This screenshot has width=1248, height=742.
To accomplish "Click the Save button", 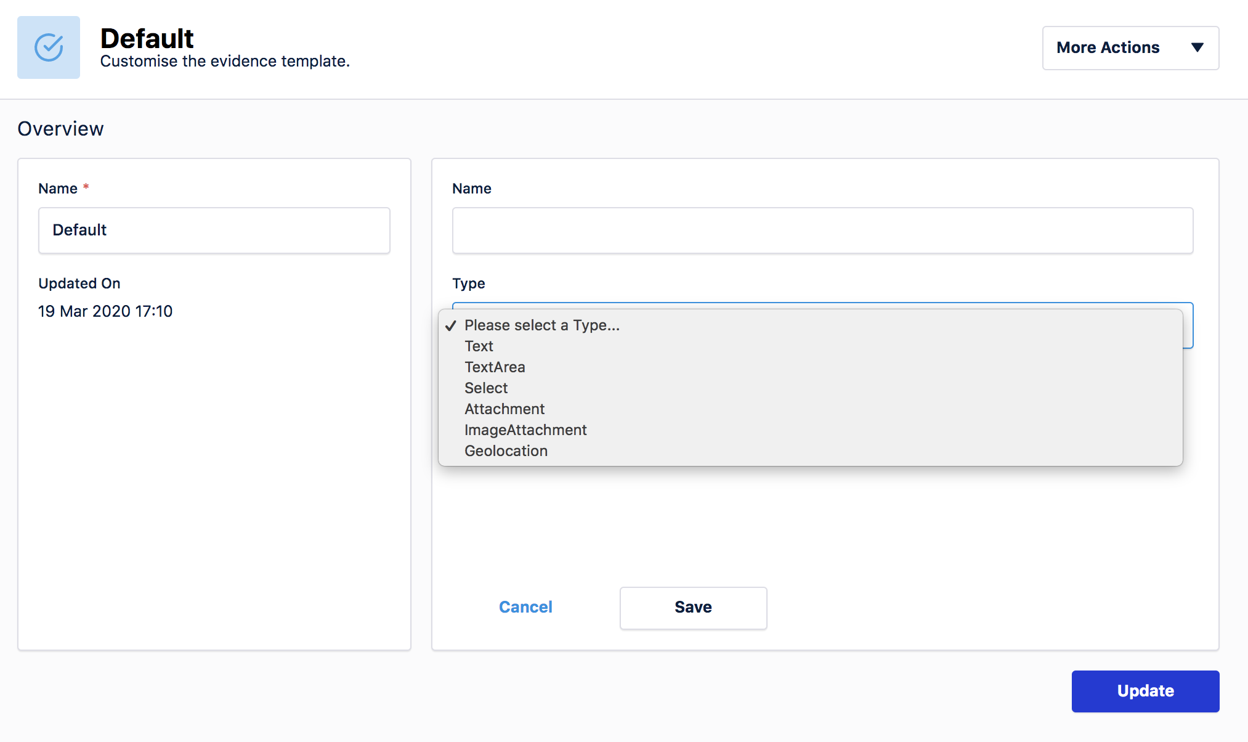I will [694, 608].
